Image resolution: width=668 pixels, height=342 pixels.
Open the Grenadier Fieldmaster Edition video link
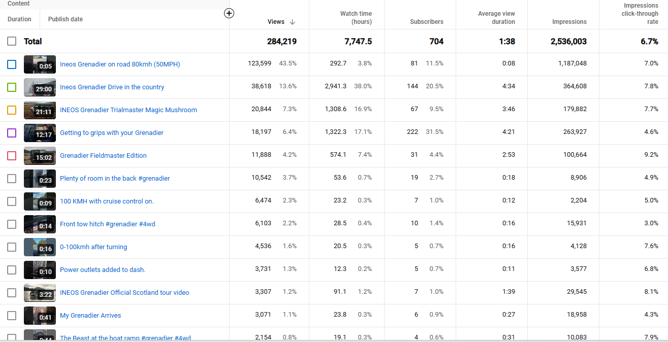pyautogui.click(x=103, y=156)
